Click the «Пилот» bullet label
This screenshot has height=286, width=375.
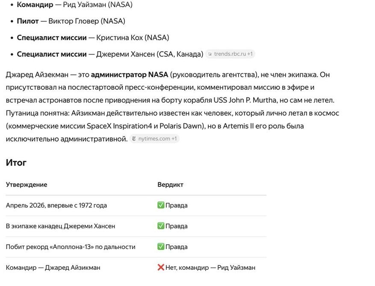[28, 21]
